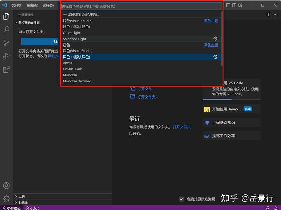Open the 了解基础知识 walkthrough
Screen dimensions: 281x210
point(231,123)
